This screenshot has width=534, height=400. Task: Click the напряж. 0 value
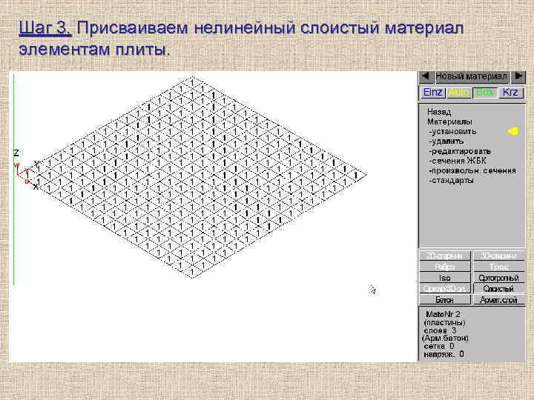pos(444,354)
